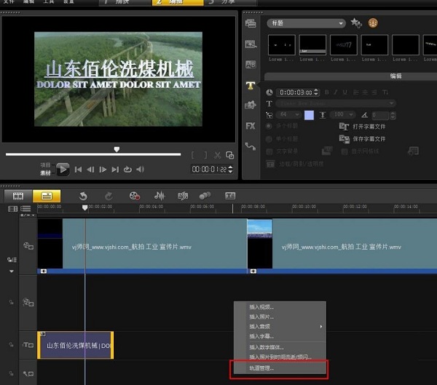Click the light blue font color swatch
The height and width of the screenshot is (385, 437).
[x=309, y=115]
